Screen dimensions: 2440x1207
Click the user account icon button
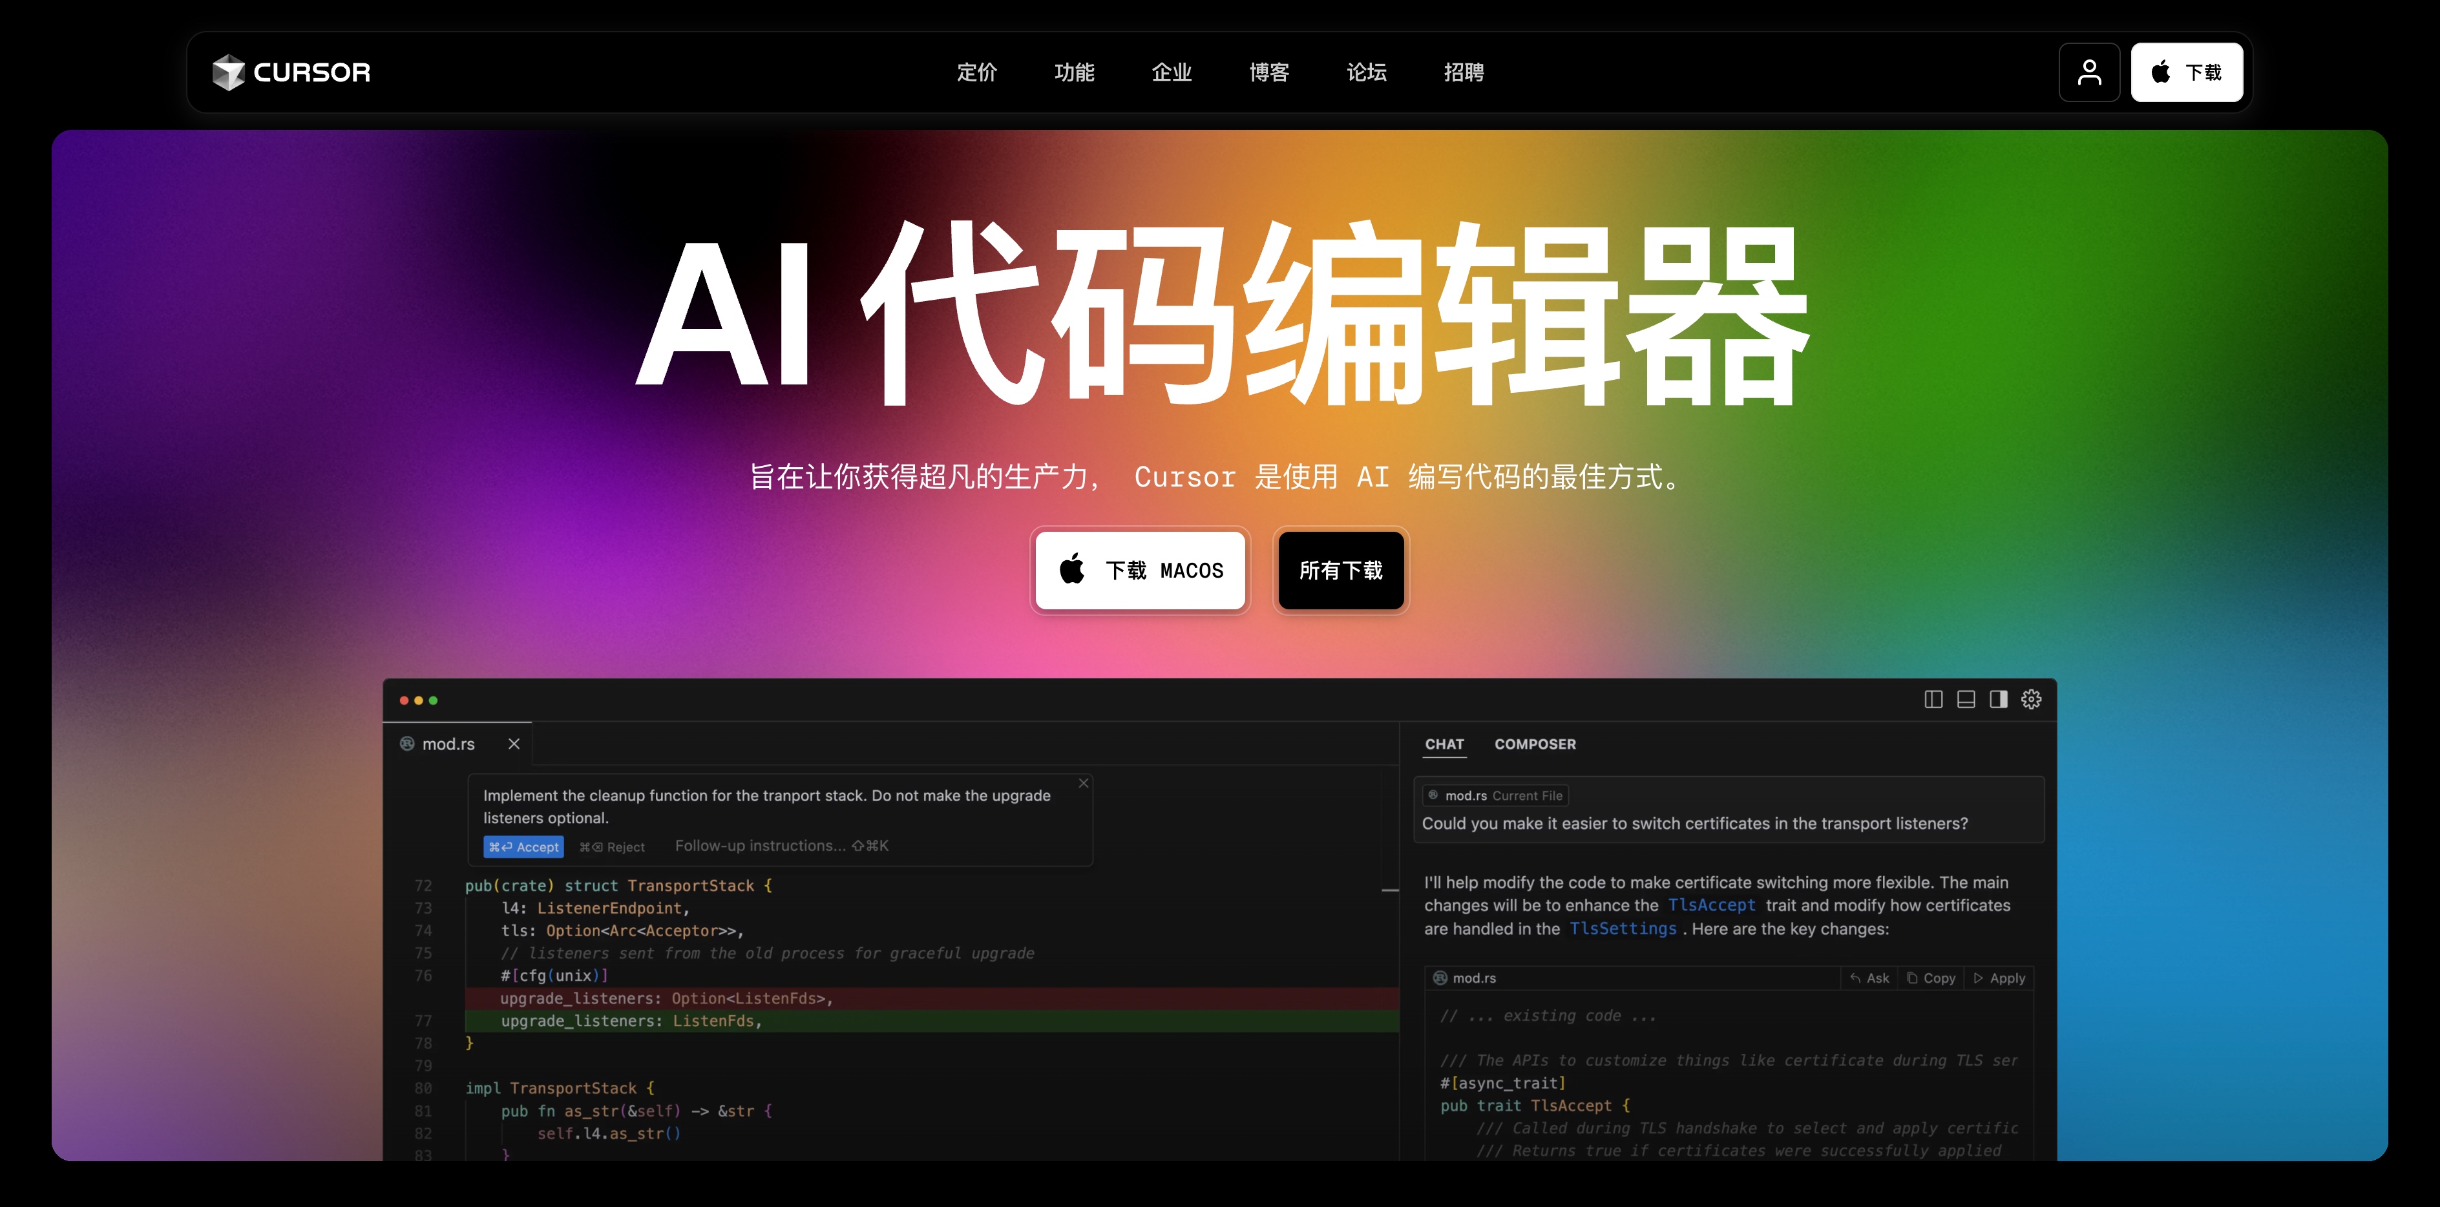point(2088,72)
